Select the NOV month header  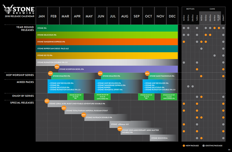[160, 16]
